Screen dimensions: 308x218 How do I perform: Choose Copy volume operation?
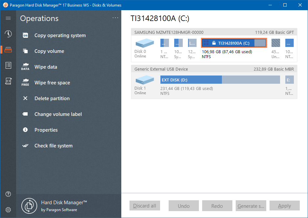click(x=49, y=51)
